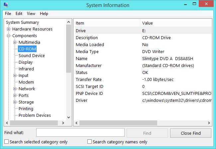Open the Help menu
The image size is (216, 149).
pos(44,14)
